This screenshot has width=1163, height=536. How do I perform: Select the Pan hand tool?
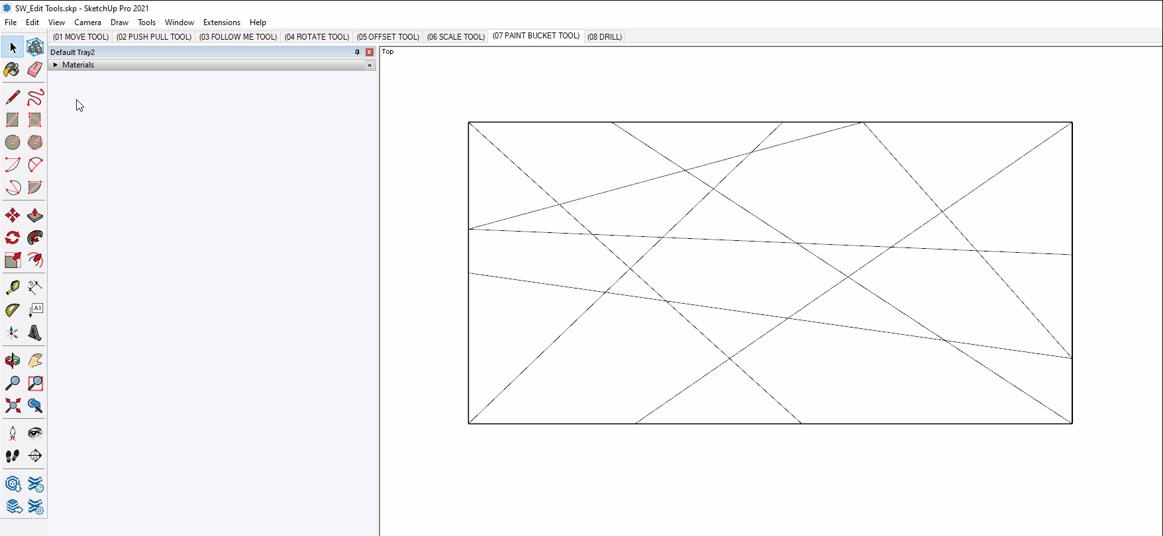point(35,361)
